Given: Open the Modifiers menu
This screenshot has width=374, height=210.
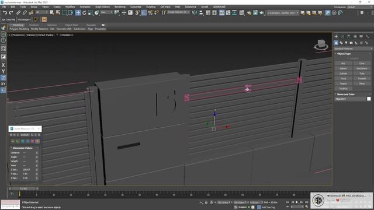Looking at the screenshot, I should (x=70, y=7).
